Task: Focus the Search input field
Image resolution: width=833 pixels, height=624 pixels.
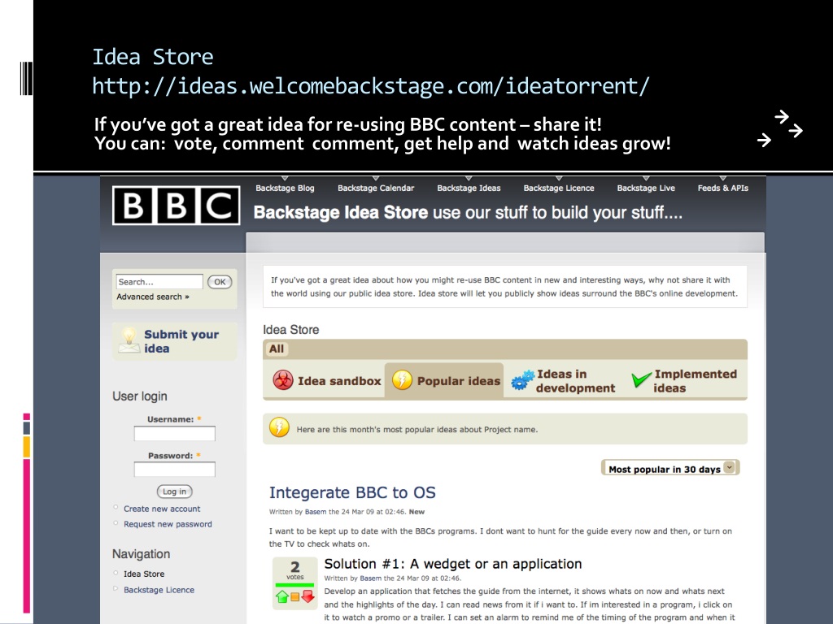Action: (159, 282)
